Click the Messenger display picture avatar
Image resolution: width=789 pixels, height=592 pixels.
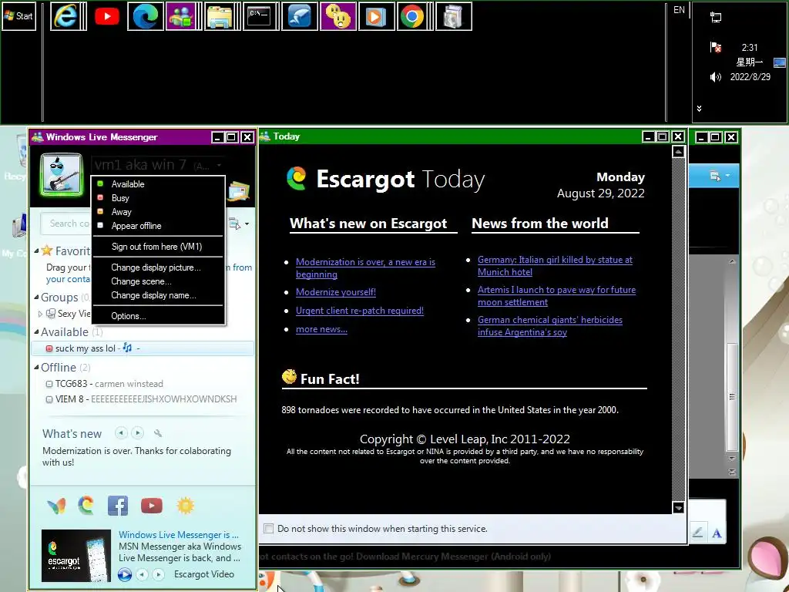pos(62,174)
